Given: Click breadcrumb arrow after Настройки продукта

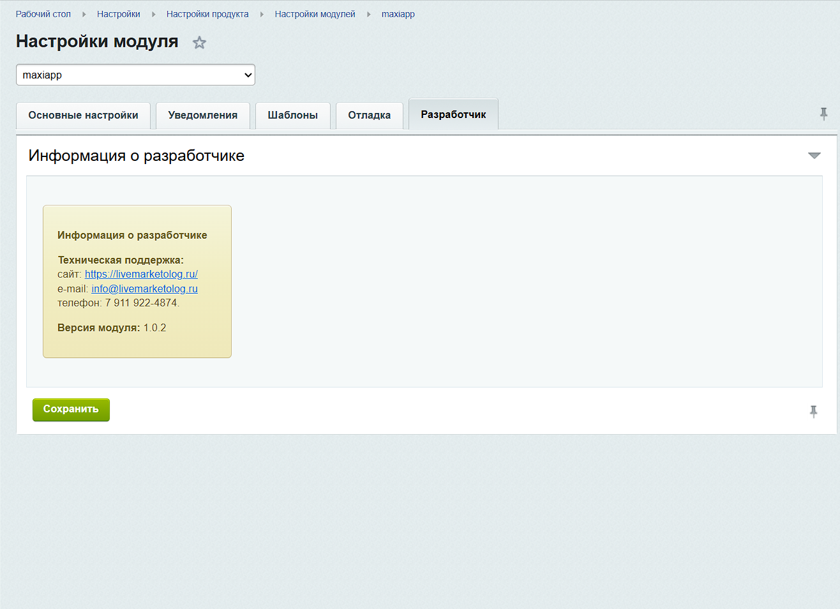Looking at the screenshot, I should [262, 14].
